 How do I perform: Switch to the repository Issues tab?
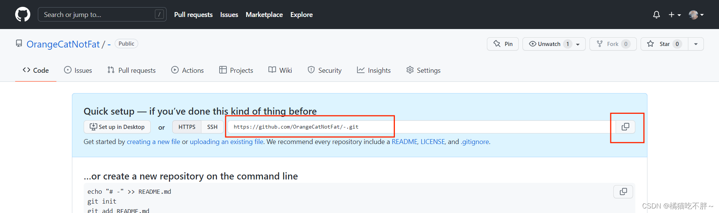pos(78,70)
